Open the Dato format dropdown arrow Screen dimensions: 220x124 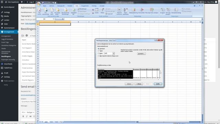coord(113,53)
